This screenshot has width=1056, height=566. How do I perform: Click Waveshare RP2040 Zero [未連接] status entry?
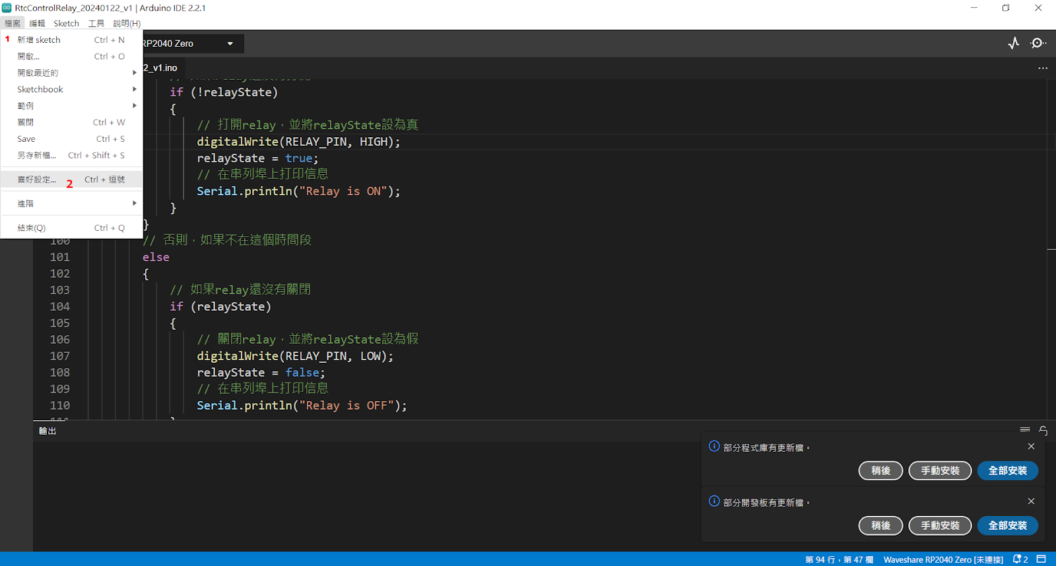(943, 559)
